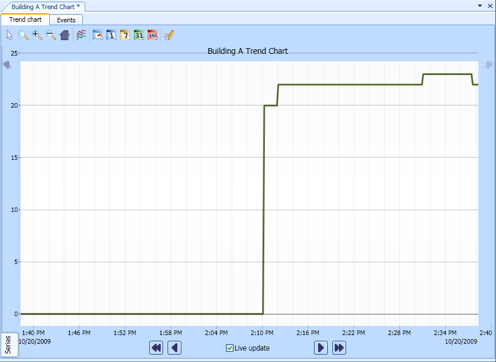This screenshot has height=362, width=496.
Task: Click the chart title Building A Trend Chart
Action: pos(248,51)
